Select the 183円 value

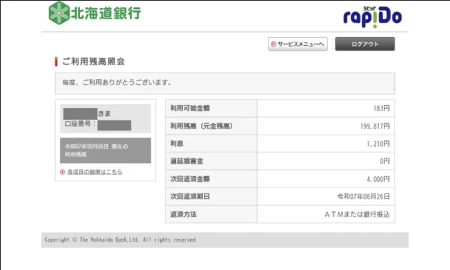(381, 108)
